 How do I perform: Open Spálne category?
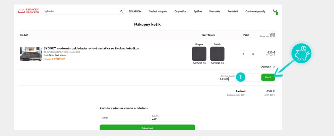point(198,11)
